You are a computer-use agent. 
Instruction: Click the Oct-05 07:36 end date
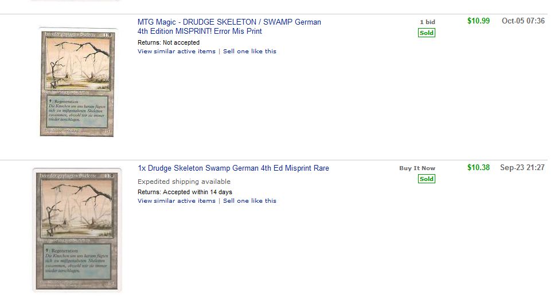(522, 21)
